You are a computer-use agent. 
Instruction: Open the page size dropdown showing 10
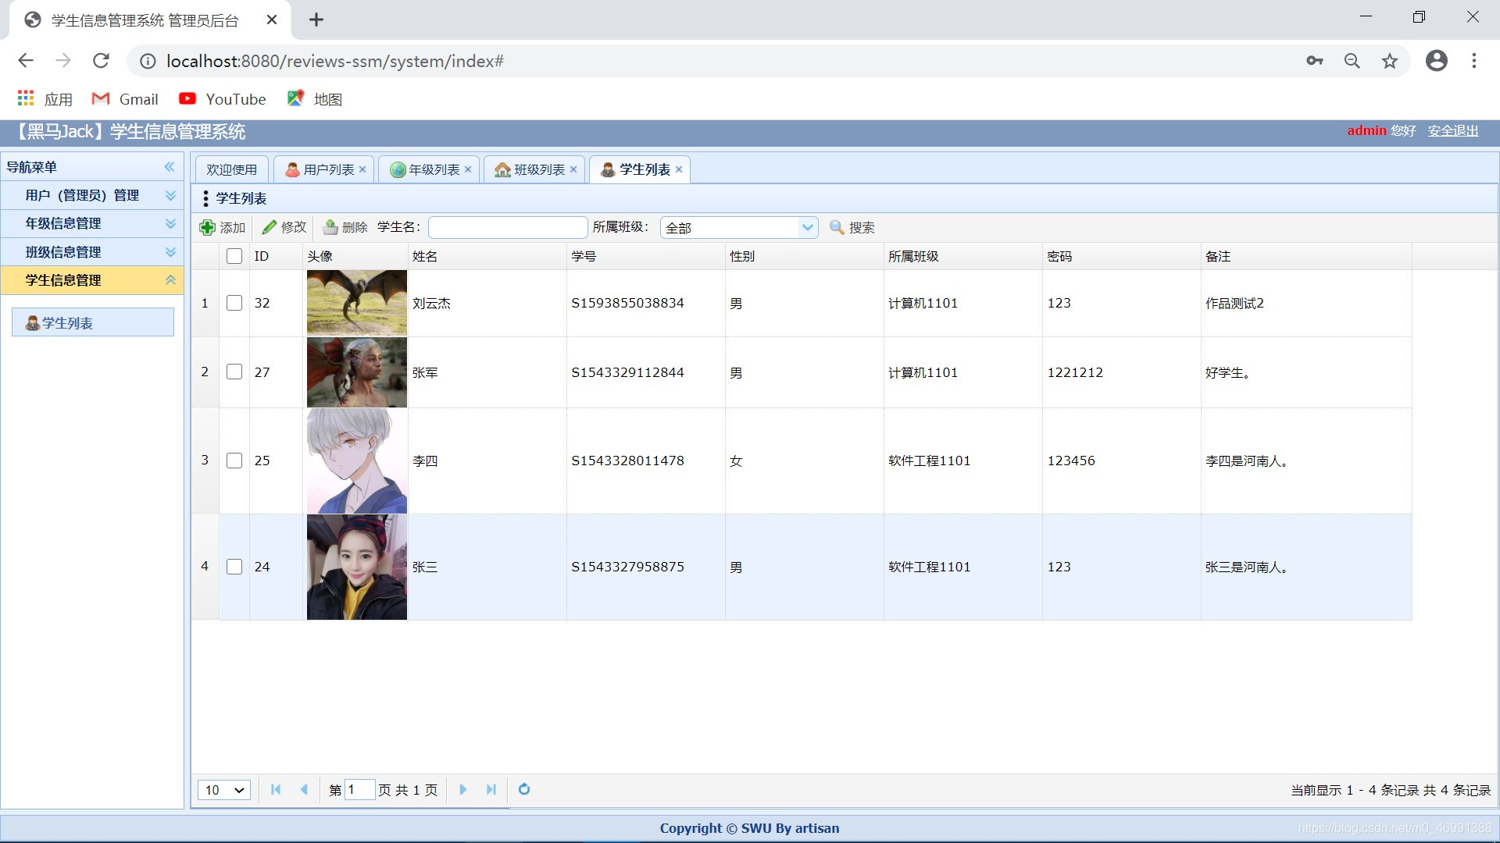(224, 790)
